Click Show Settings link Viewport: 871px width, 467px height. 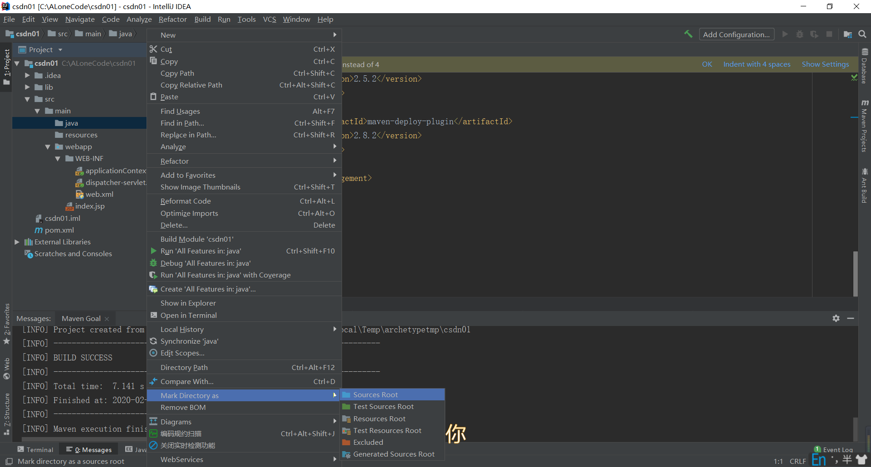tap(825, 64)
